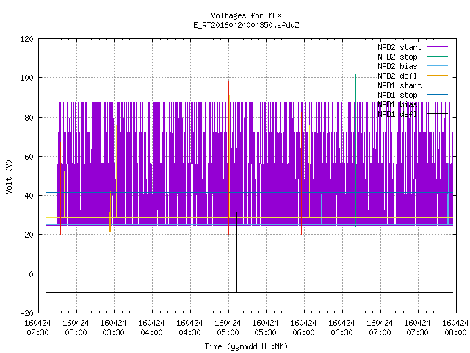Click the y-axis tick label 40

coord(29,196)
